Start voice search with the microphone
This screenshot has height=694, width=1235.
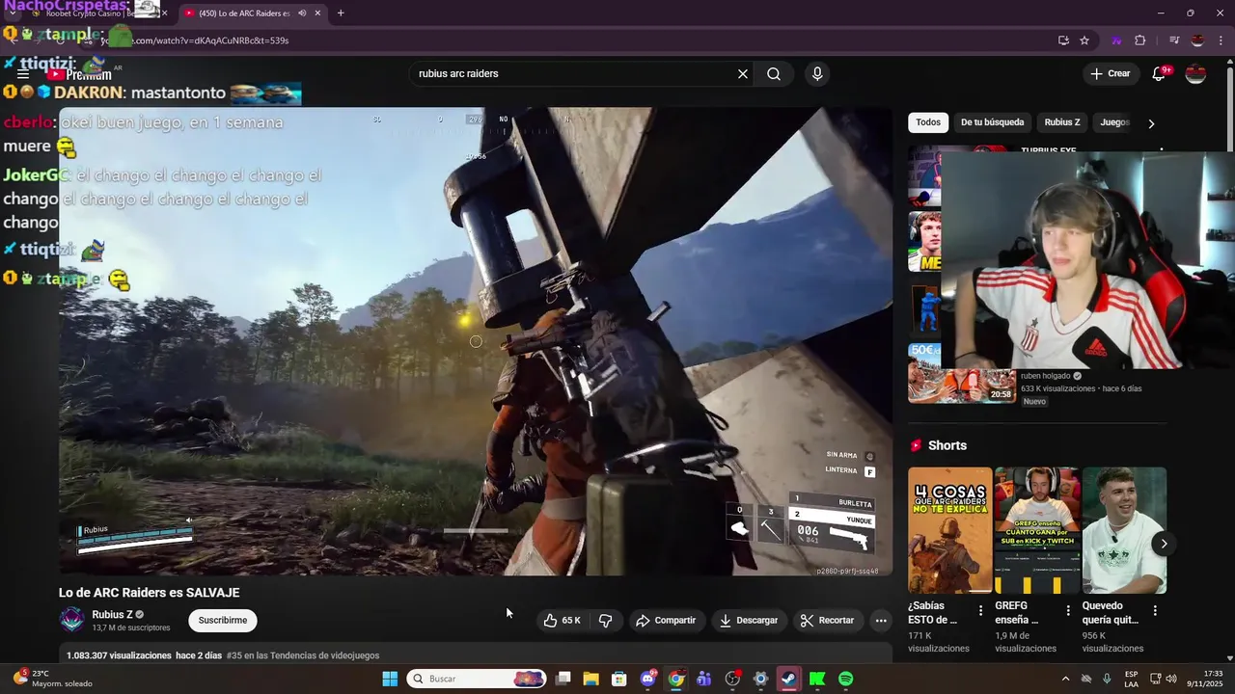point(817,74)
